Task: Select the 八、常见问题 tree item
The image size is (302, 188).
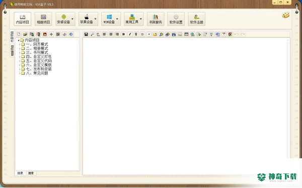Action: pos(37,73)
